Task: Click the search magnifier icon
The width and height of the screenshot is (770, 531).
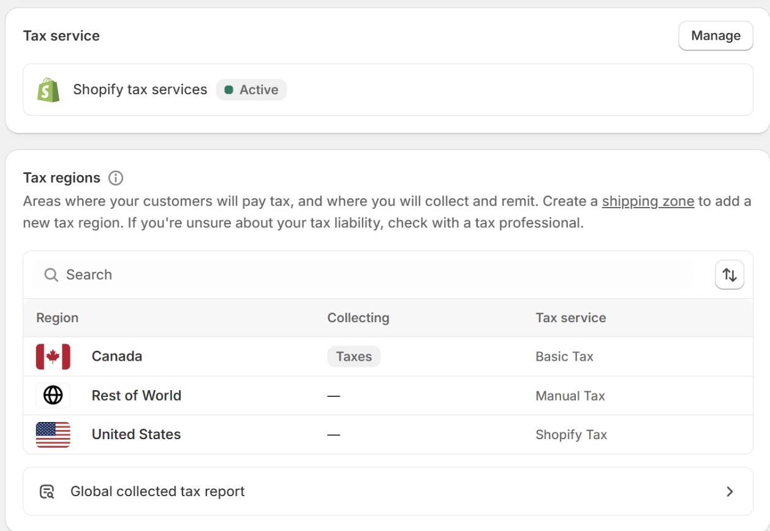Action: coord(51,275)
